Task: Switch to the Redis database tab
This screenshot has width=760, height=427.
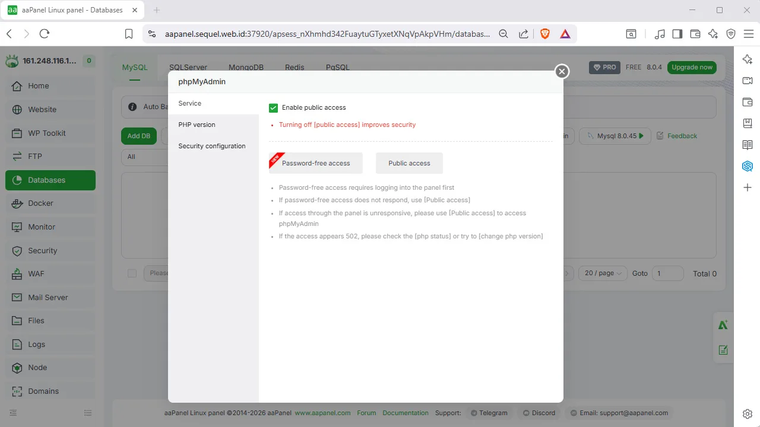Action: pyautogui.click(x=294, y=68)
